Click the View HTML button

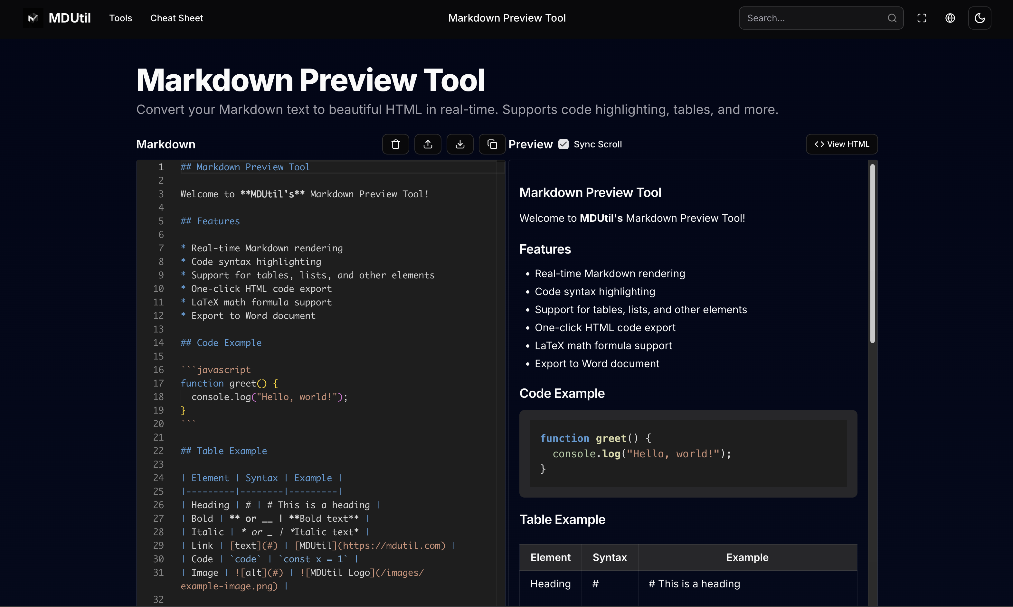(x=842, y=144)
